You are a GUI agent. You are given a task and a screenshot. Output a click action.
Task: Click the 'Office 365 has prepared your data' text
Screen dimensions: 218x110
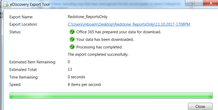coord(119,32)
